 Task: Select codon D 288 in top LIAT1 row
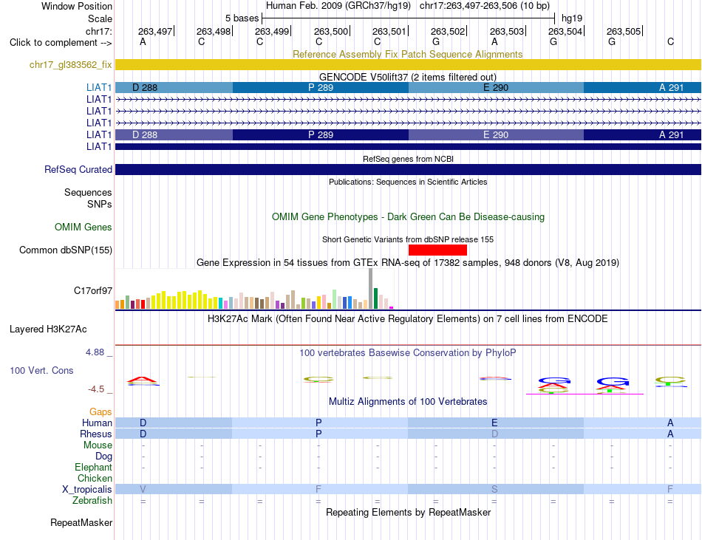174,88
